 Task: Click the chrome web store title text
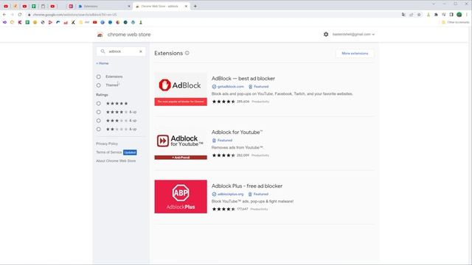click(129, 35)
